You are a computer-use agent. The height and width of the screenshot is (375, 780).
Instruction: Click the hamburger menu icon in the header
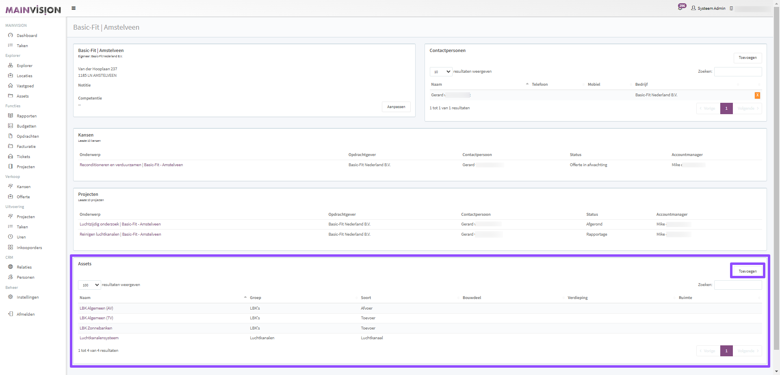tap(74, 8)
